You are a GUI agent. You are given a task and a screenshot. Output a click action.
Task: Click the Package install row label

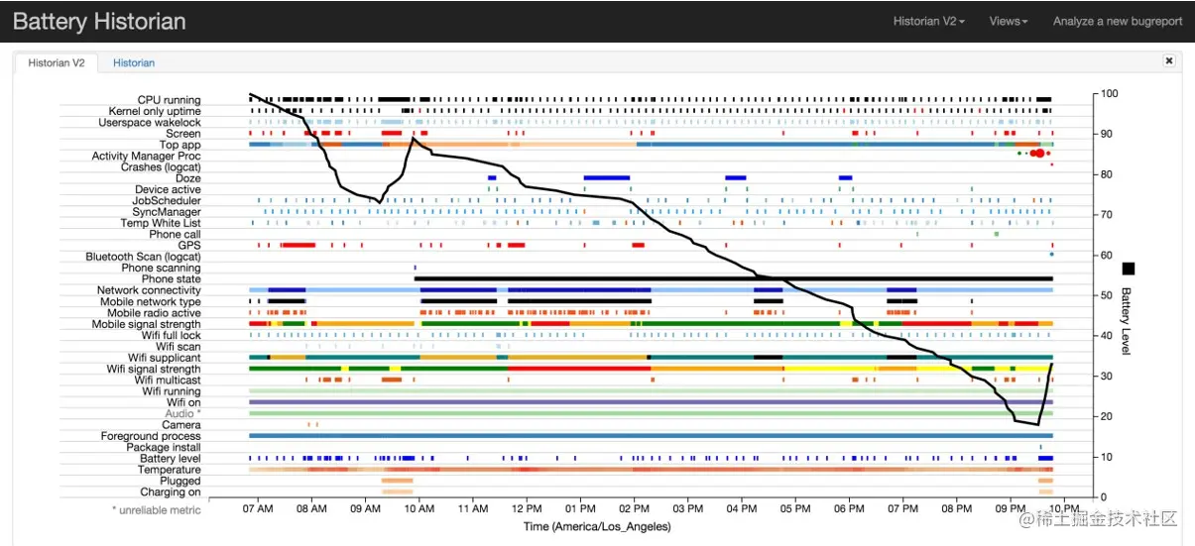coord(164,448)
